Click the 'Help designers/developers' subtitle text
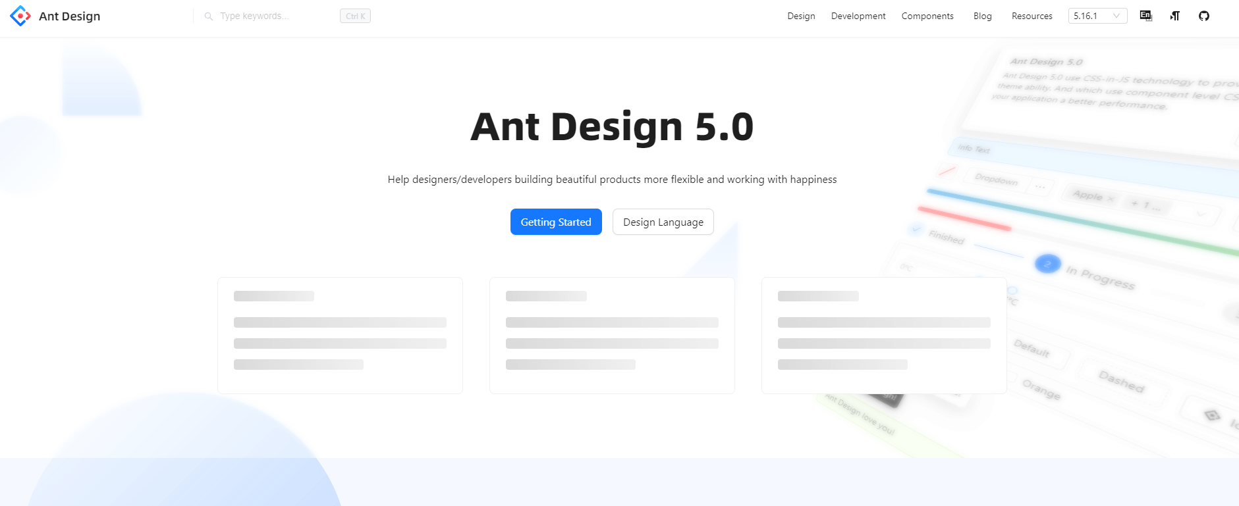Image resolution: width=1239 pixels, height=506 pixels. click(612, 179)
